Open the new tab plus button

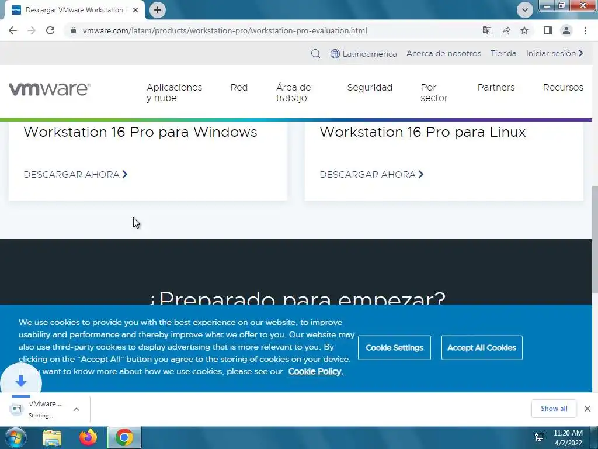158,10
